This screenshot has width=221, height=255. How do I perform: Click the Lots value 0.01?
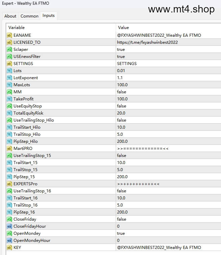click(x=121, y=71)
